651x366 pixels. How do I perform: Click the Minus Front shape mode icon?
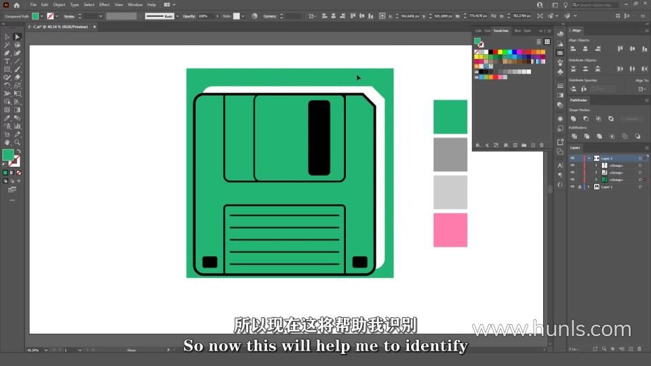(586, 119)
